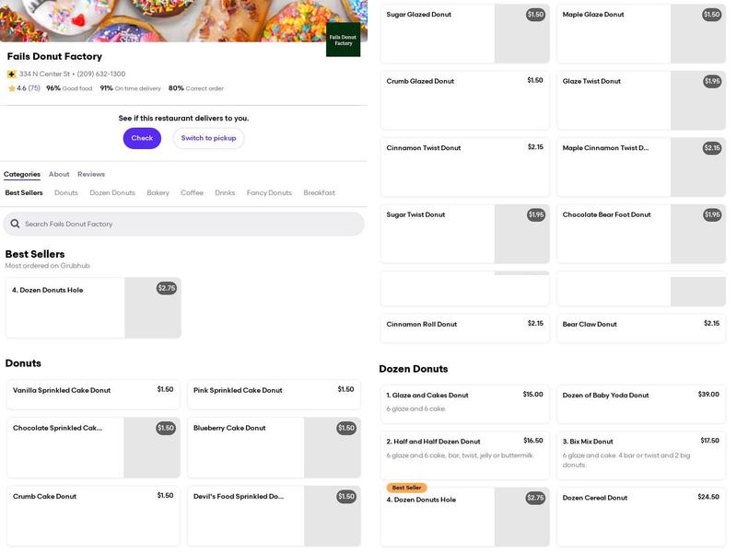Go to the Fancy Donuts category
The image size is (737, 552).
point(269,193)
